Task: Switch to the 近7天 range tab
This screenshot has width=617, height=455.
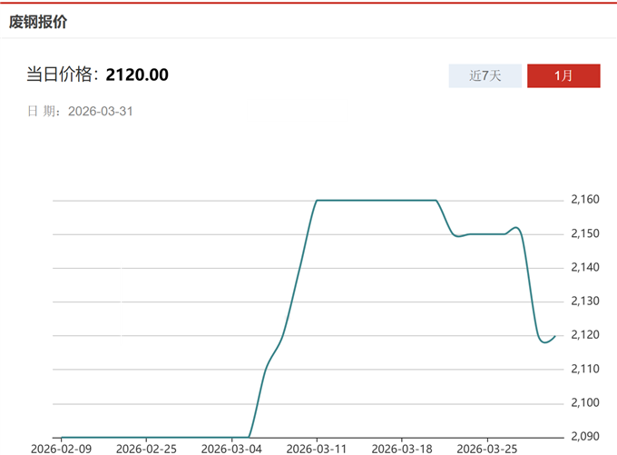Action: [485, 75]
